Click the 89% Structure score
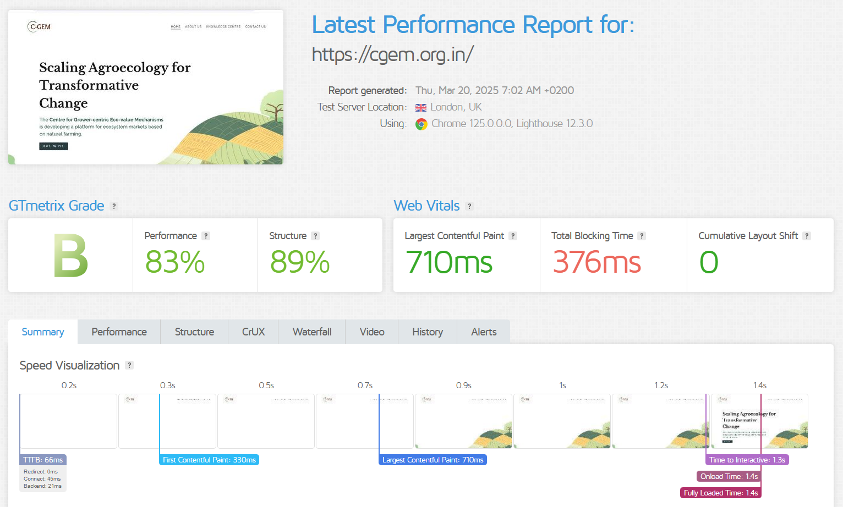 [300, 262]
